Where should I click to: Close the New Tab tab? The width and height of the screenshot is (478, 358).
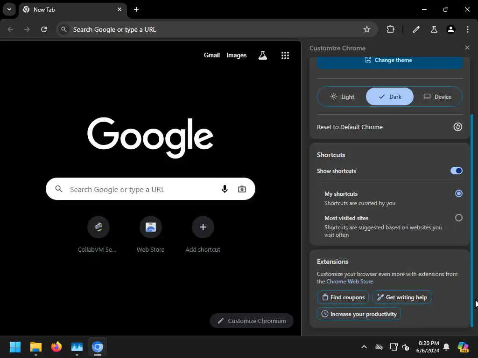coord(119,9)
